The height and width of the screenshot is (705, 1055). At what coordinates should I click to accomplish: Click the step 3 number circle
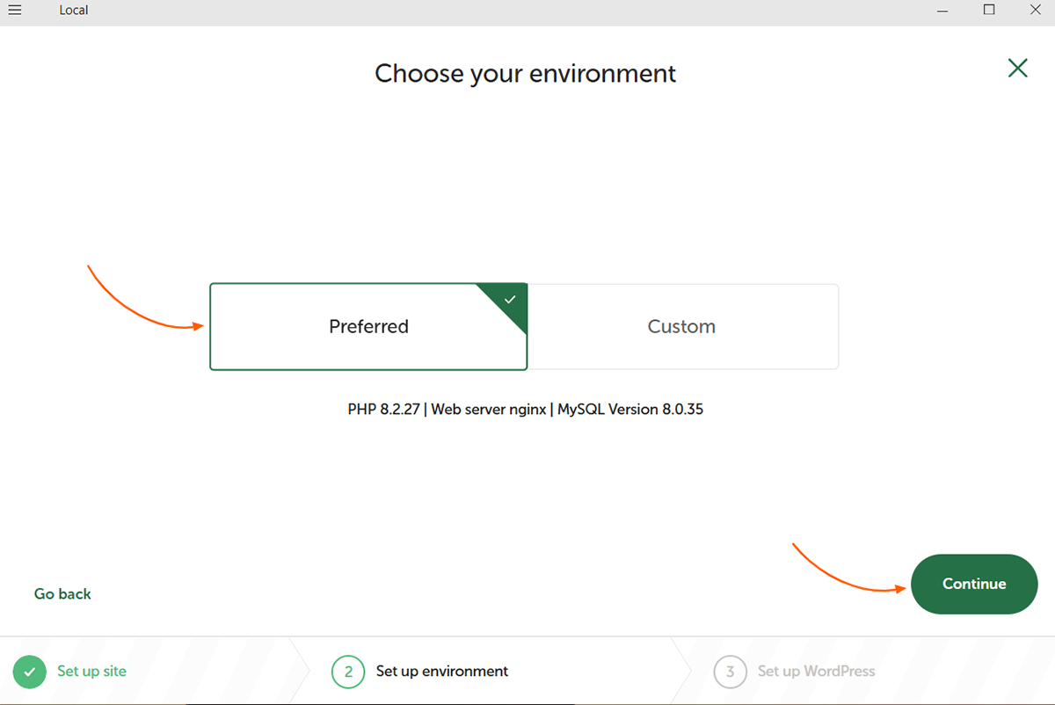pos(730,672)
